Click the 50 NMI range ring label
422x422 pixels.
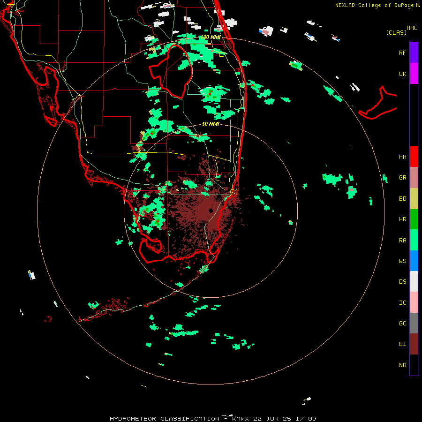211,124
